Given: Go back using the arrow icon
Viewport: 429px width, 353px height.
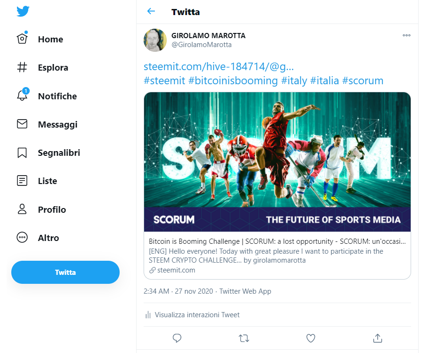Looking at the screenshot, I should [x=151, y=11].
